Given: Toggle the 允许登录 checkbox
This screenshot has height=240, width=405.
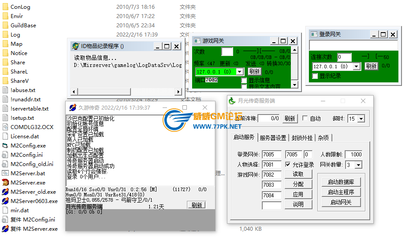Looking at the screenshot, I should click(x=288, y=165).
